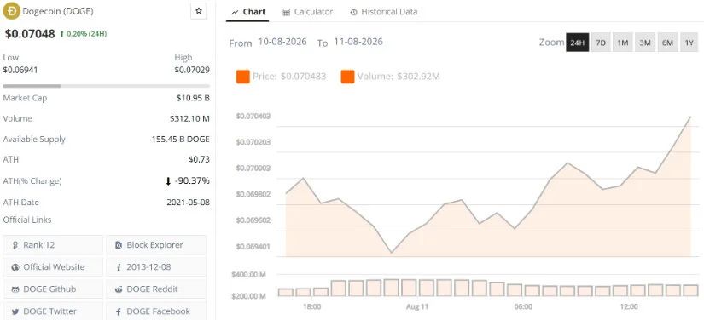
Task: Set zoom to 1Y
Action: (x=689, y=43)
